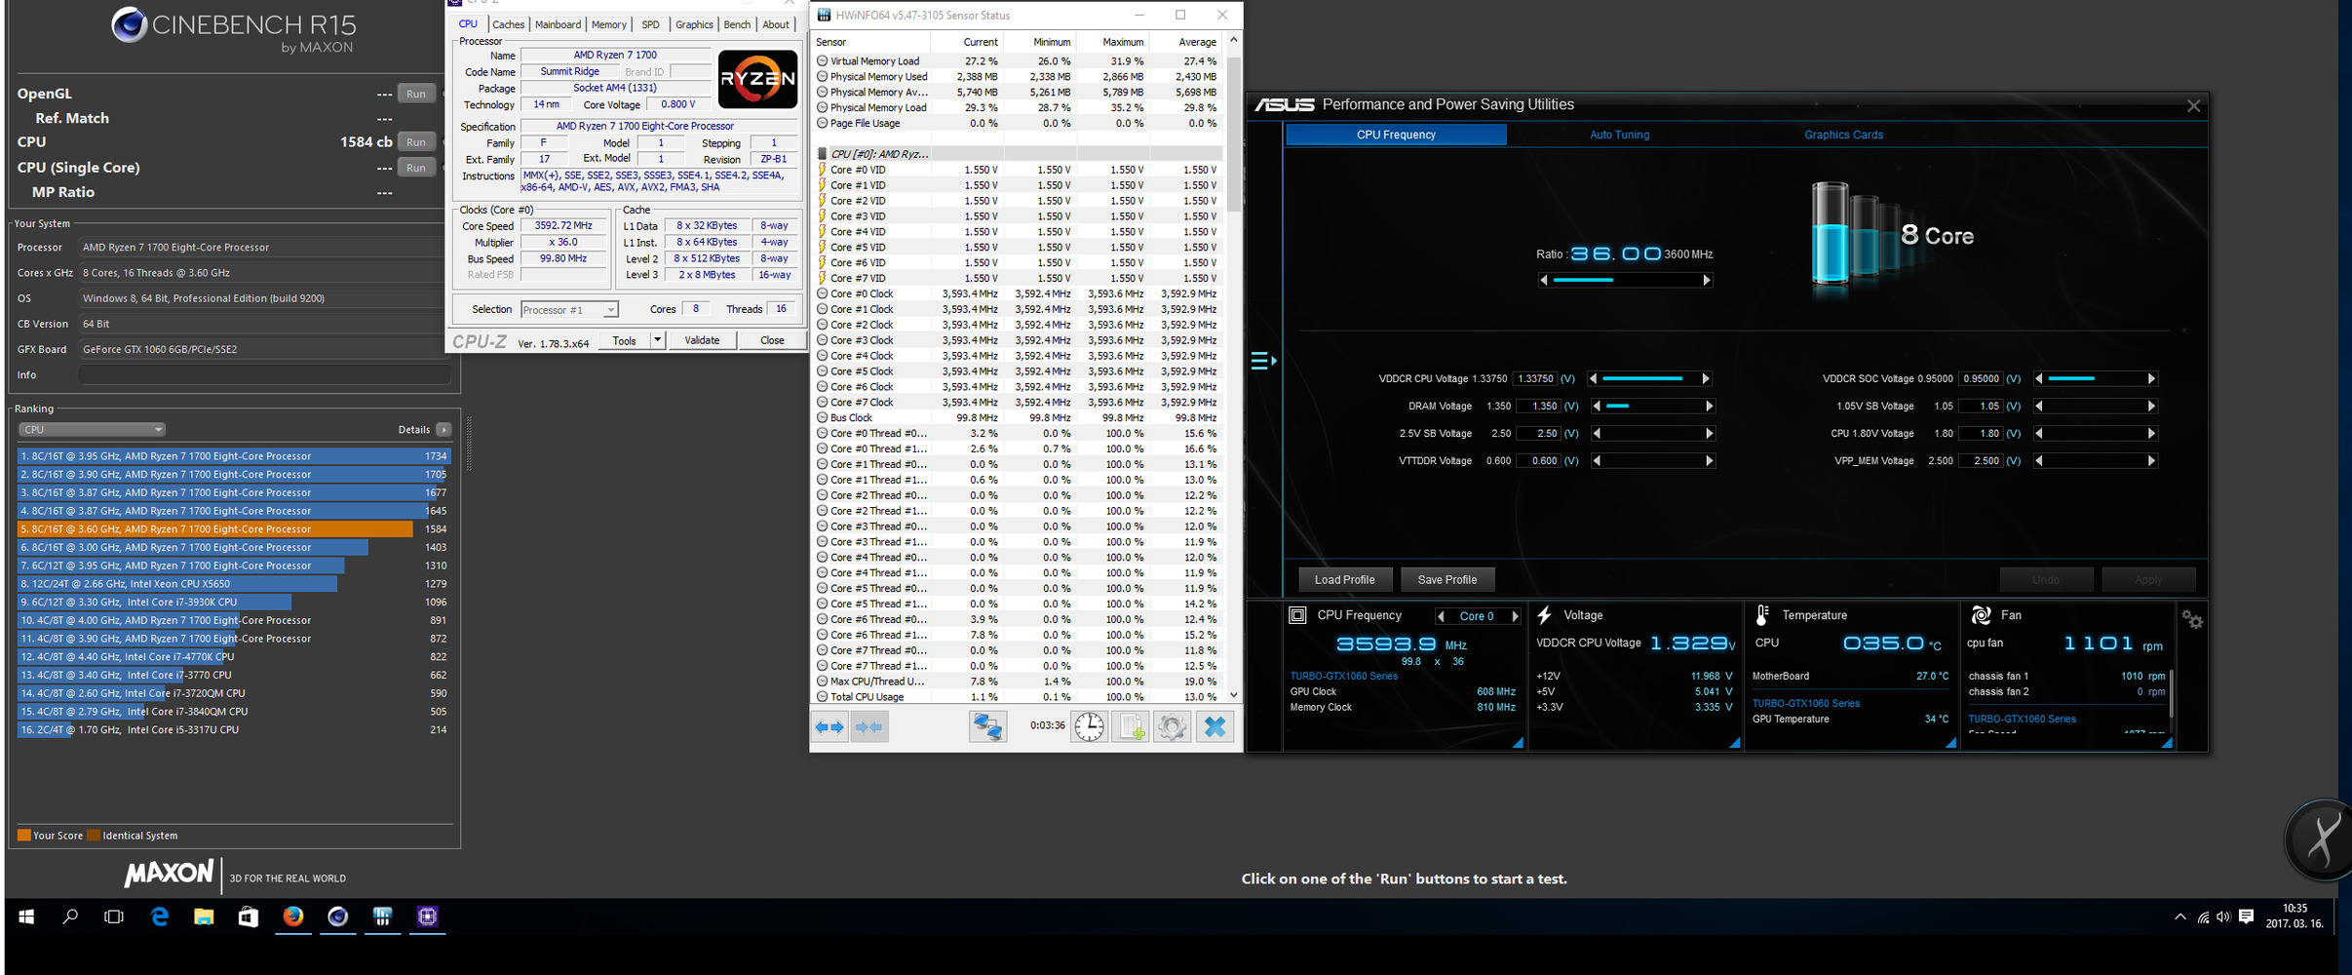Open File Explorer from taskbar

coord(204,916)
